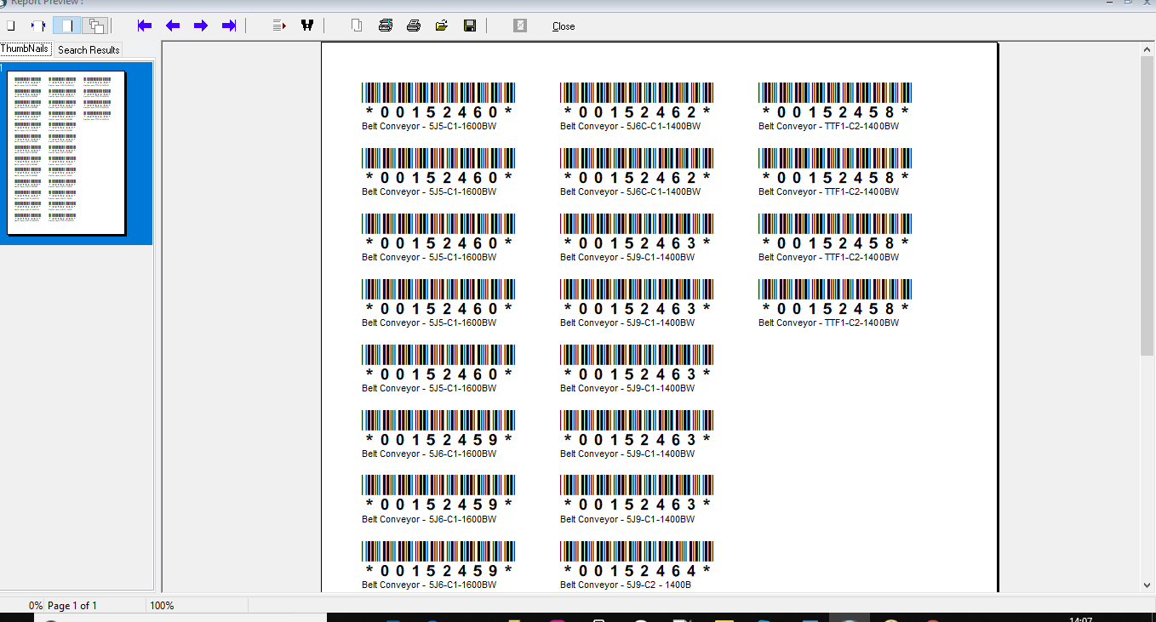Go to the previous page

pyautogui.click(x=173, y=26)
